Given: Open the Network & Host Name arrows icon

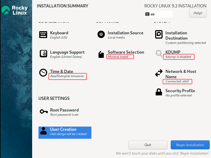Looking at the screenshot, I should pos(159,73).
